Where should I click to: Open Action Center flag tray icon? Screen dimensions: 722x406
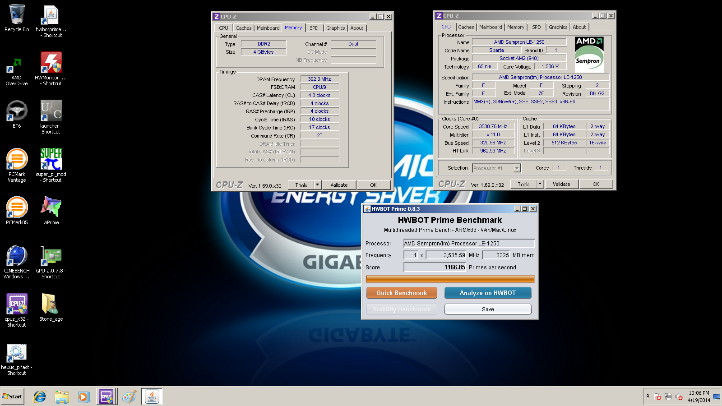click(657, 397)
